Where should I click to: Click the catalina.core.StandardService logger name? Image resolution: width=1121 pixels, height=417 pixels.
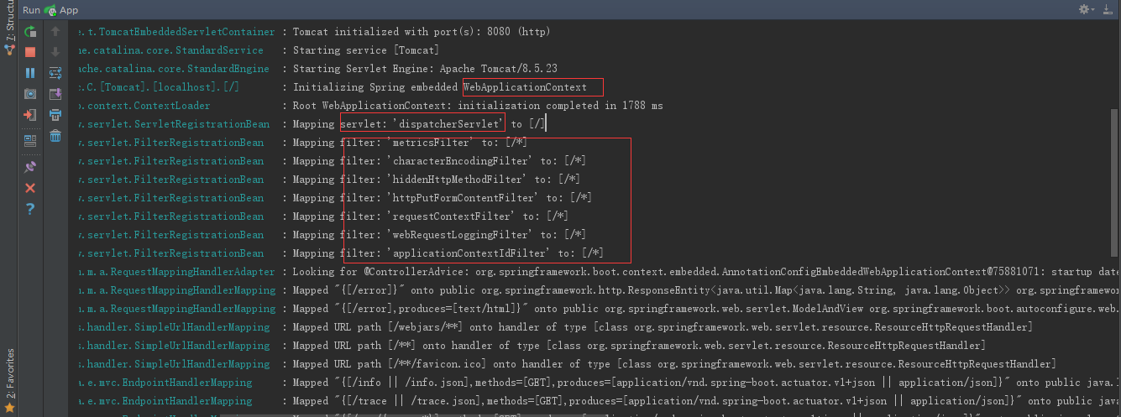click(170, 50)
